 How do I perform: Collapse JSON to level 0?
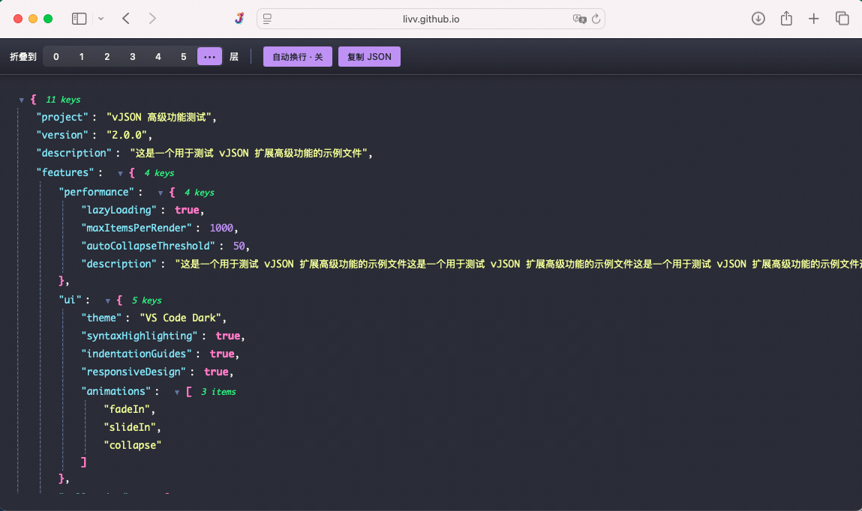point(56,56)
